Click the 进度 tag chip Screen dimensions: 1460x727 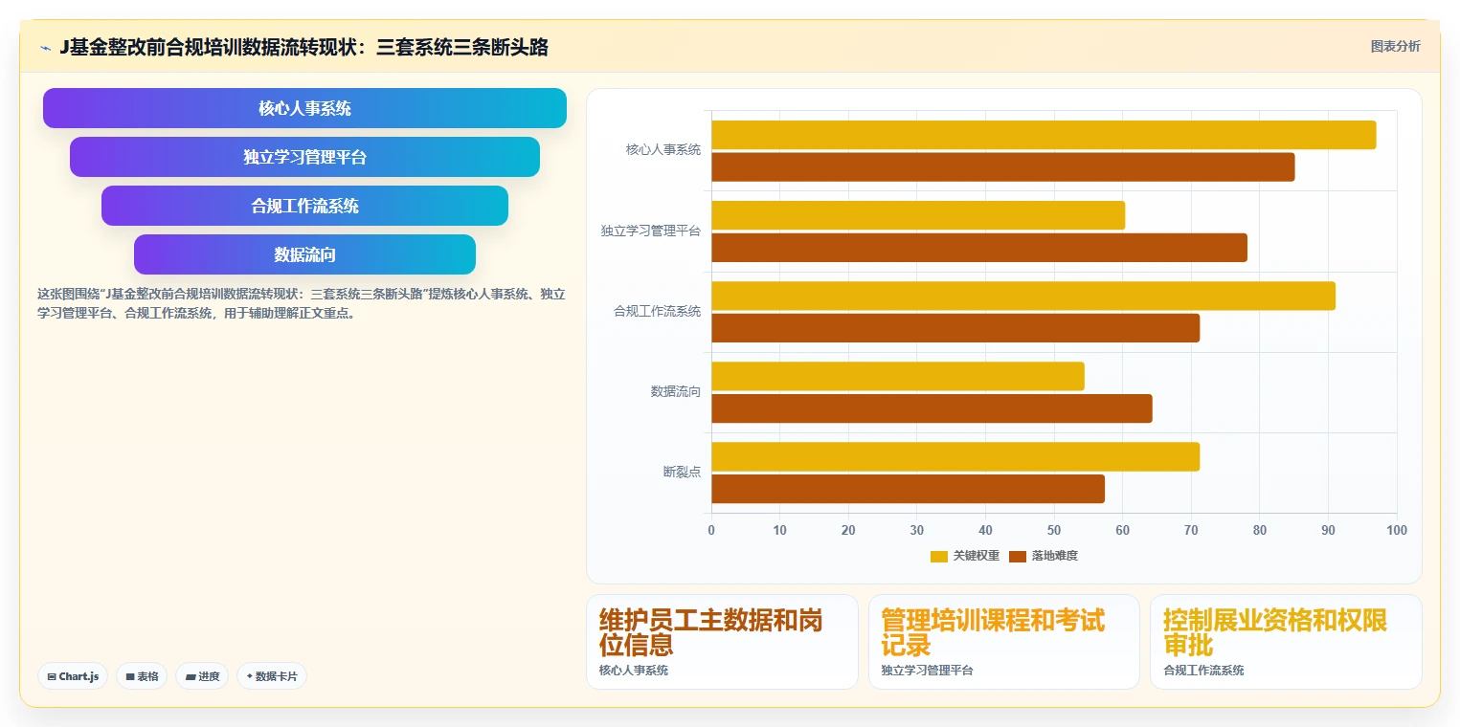pos(202,676)
